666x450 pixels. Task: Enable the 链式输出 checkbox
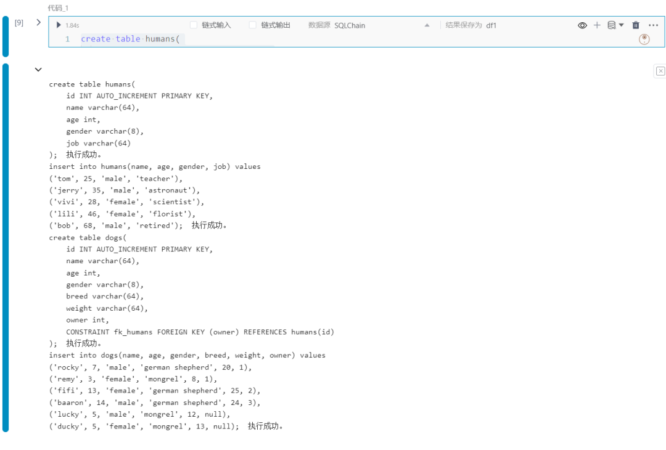point(253,25)
